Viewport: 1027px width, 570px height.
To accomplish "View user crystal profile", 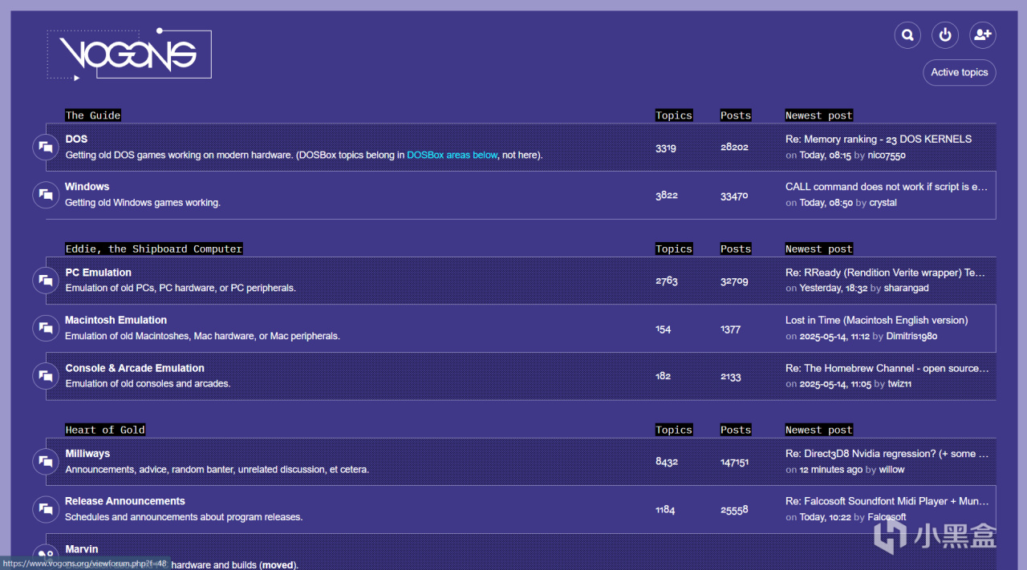I will [883, 203].
